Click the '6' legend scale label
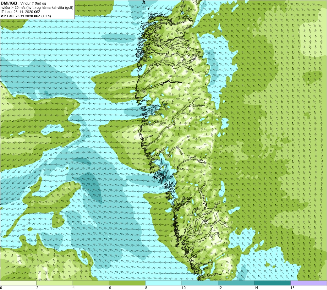 click(x=110, y=288)
